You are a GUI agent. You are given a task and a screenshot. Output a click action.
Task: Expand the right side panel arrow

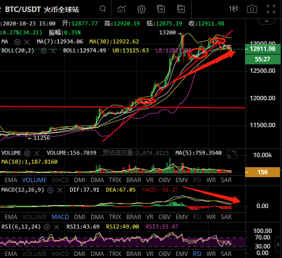[278, 245]
